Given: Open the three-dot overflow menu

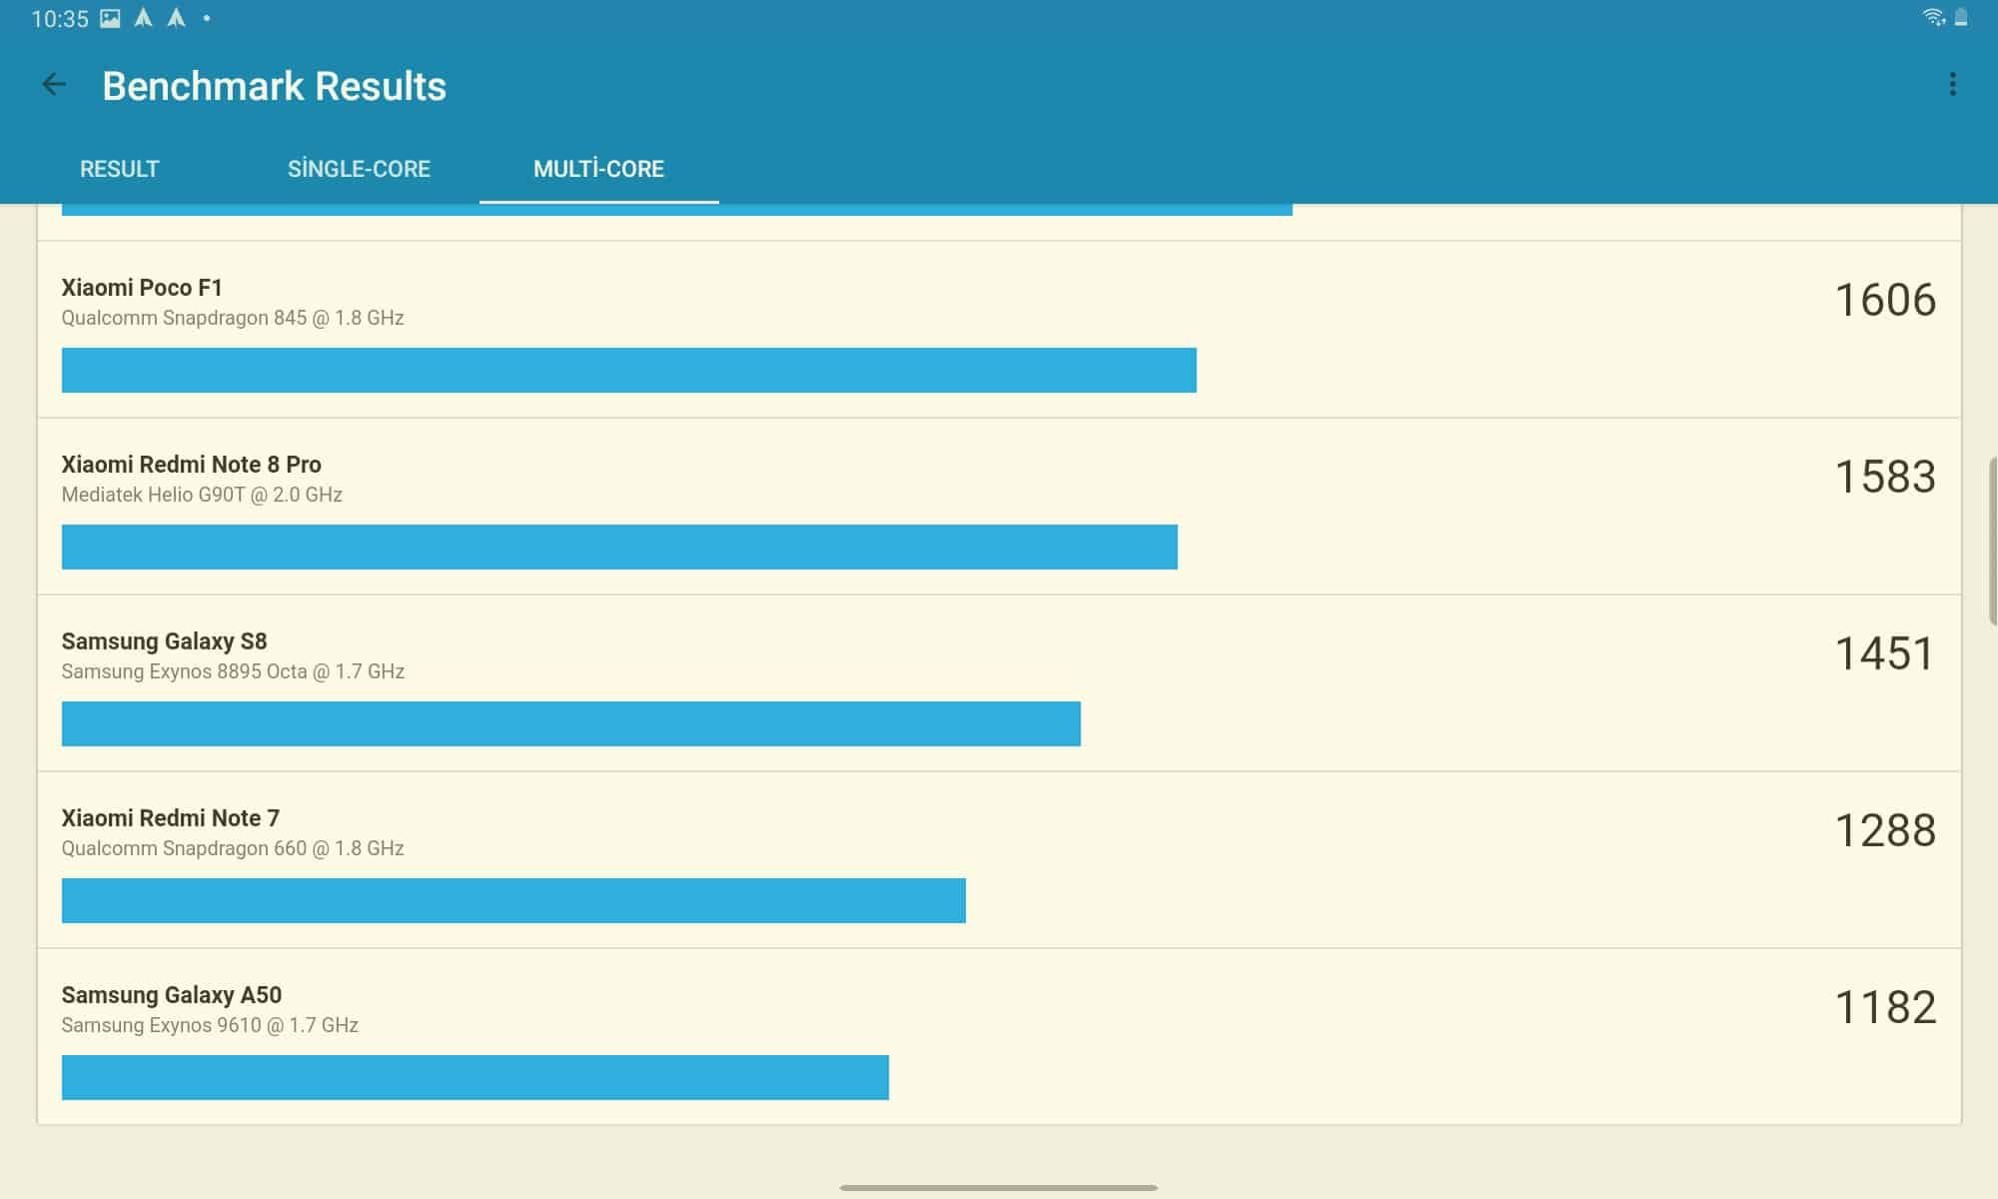Looking at the screenshot, I should 1952,85.
